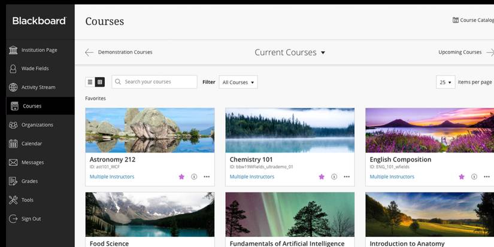Open Food Science course thumbnail
The image size is (494, 247).
(150, 215)
